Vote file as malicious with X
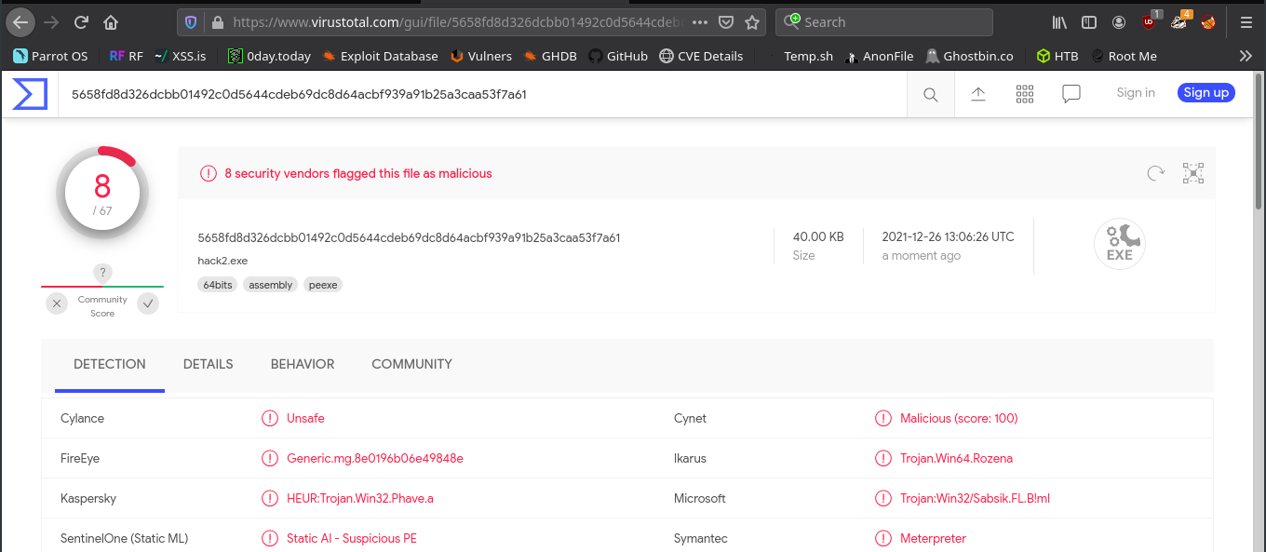This screenshot has height=552, width=1266. (57, 303)
